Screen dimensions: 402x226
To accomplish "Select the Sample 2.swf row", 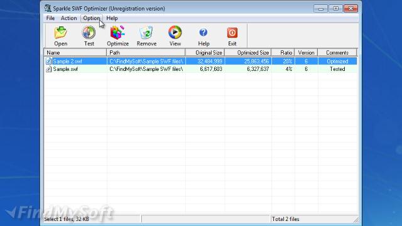I will (x=200, y=62).
